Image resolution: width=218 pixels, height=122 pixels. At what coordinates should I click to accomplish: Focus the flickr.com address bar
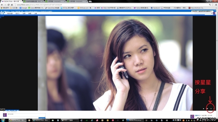(111, 5)
